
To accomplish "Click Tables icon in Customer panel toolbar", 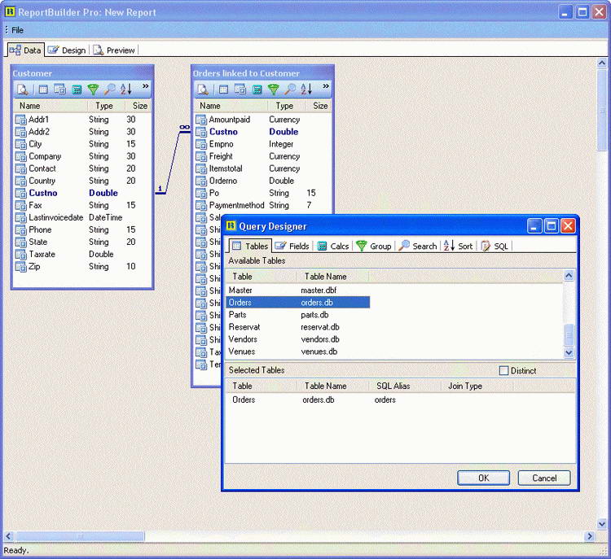I will pos(43,90).
